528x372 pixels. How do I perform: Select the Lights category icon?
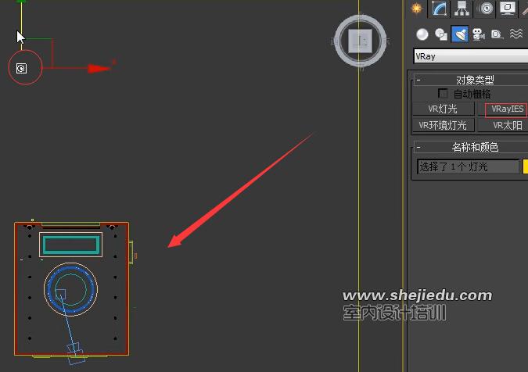(x=460, y=34)
